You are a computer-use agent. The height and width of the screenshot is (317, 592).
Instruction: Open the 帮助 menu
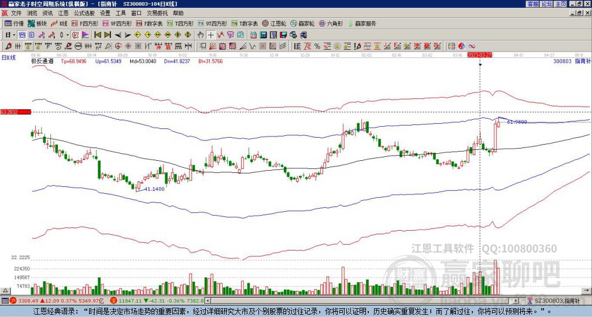[x=178, y=13]
